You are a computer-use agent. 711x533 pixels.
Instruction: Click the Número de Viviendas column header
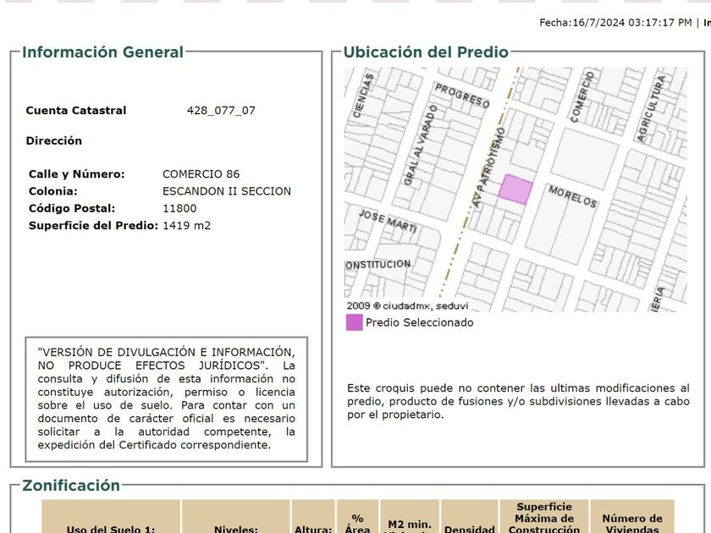pos(632,523)
